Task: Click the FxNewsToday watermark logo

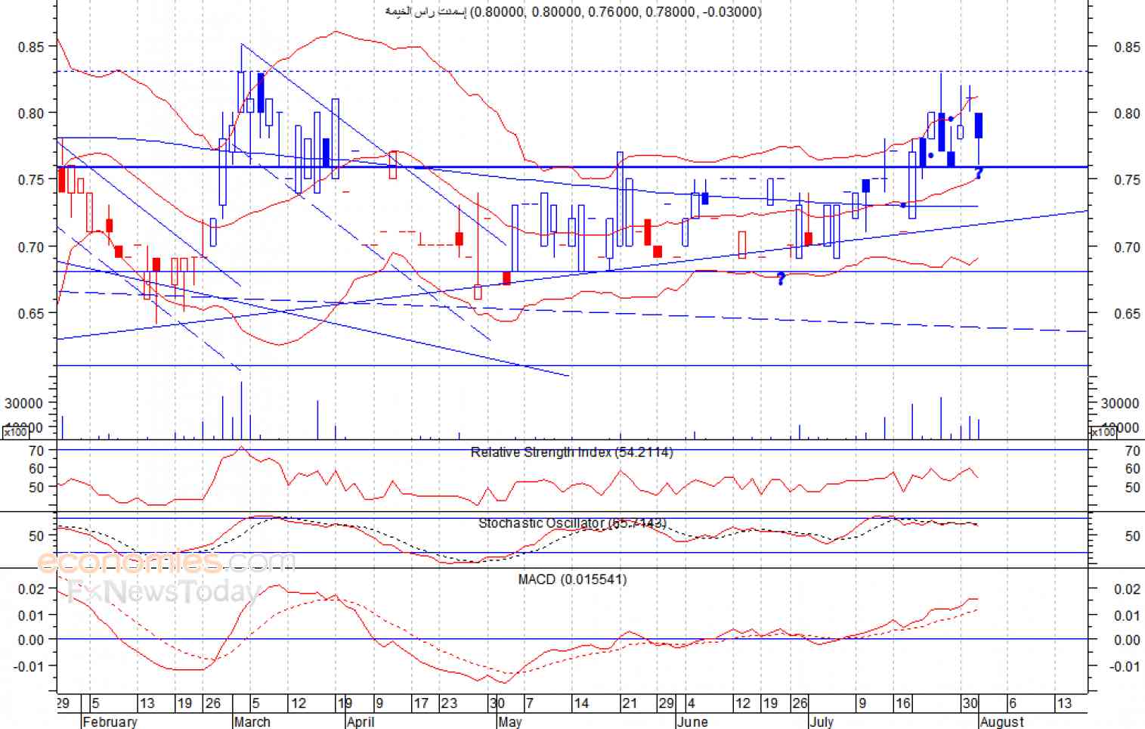Action: click(162, 591)
